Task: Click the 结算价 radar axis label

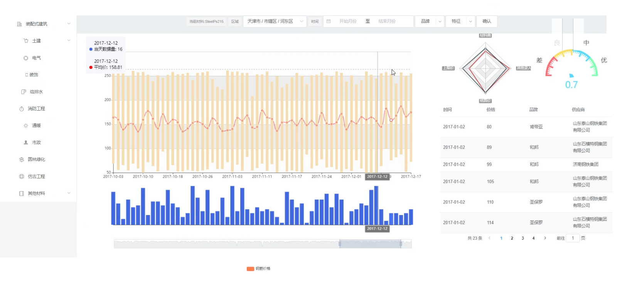Action: pos(485,101)
